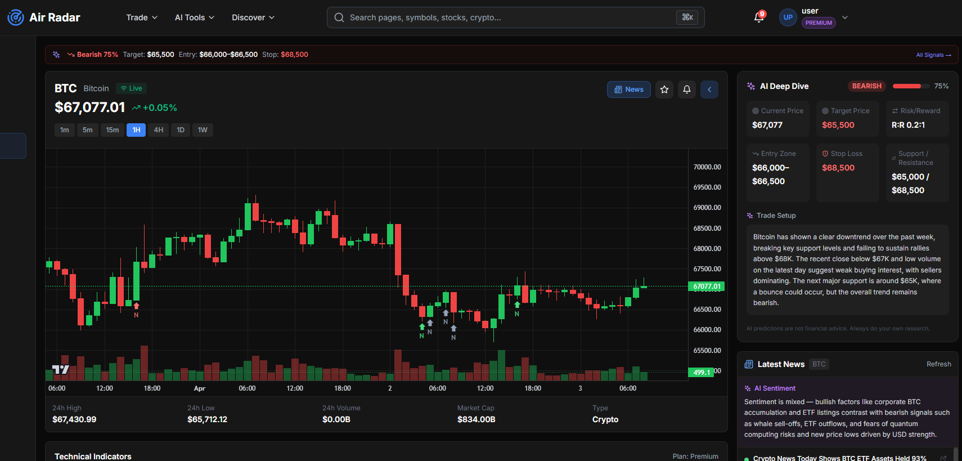Set a BTC price alert bell
The width and height of the screenshot is (962, 461).
click(687, 89)
